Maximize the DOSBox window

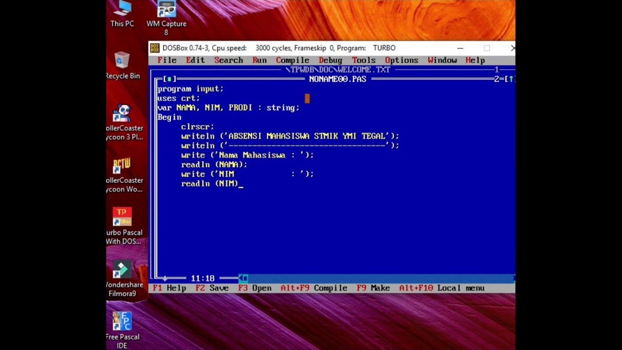click(x=487, y=48)
